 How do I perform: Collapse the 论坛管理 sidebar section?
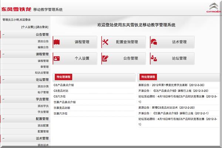pyautogui.click(x=4, y=80)
